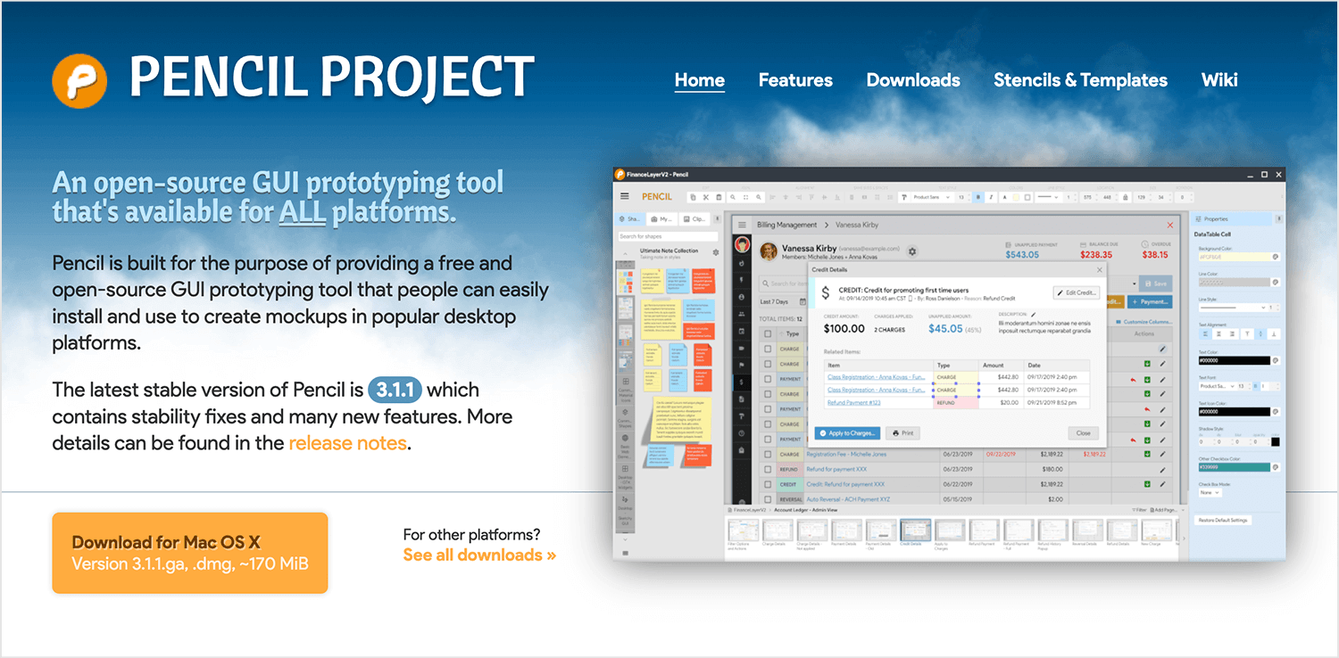1339x658 pixels.
Task: Toggle the Bold 'B' button in the toolbar
Action: (978, 197)
